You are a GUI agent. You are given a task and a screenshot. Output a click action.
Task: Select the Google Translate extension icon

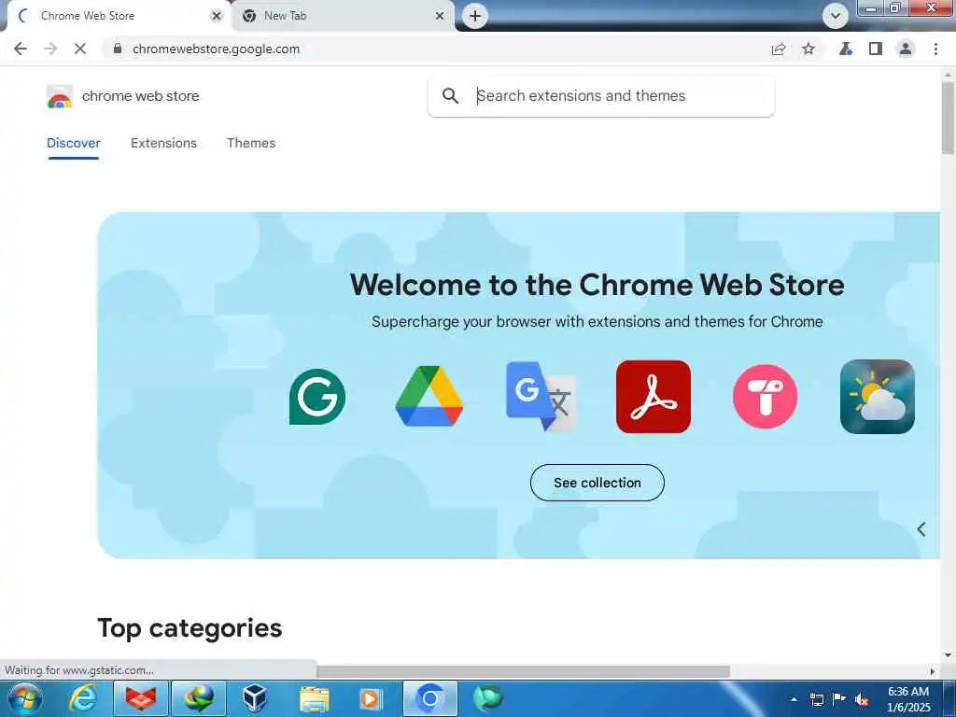coord(541,396)
